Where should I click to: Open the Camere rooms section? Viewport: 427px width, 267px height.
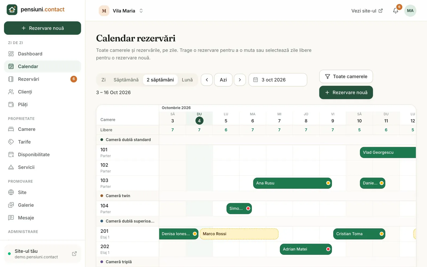pos(42,129)
